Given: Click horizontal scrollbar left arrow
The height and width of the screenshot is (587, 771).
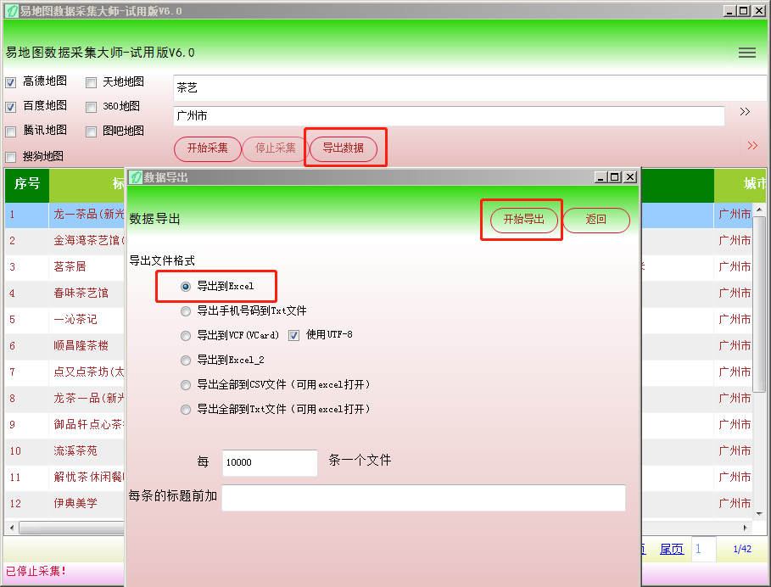Looking at the screenshot, I should 12,528.
